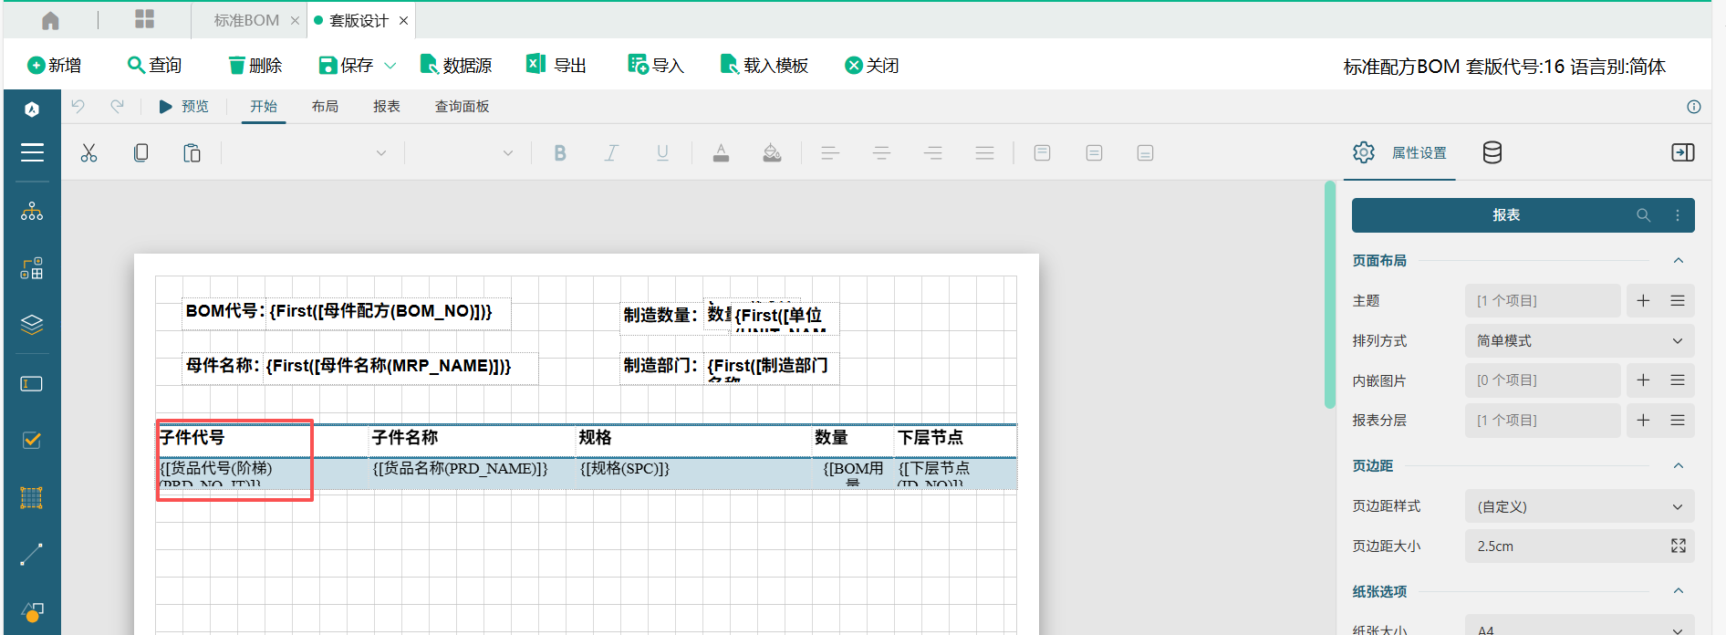Click the report tree structure sidebar icon

(x=32, y=212)
